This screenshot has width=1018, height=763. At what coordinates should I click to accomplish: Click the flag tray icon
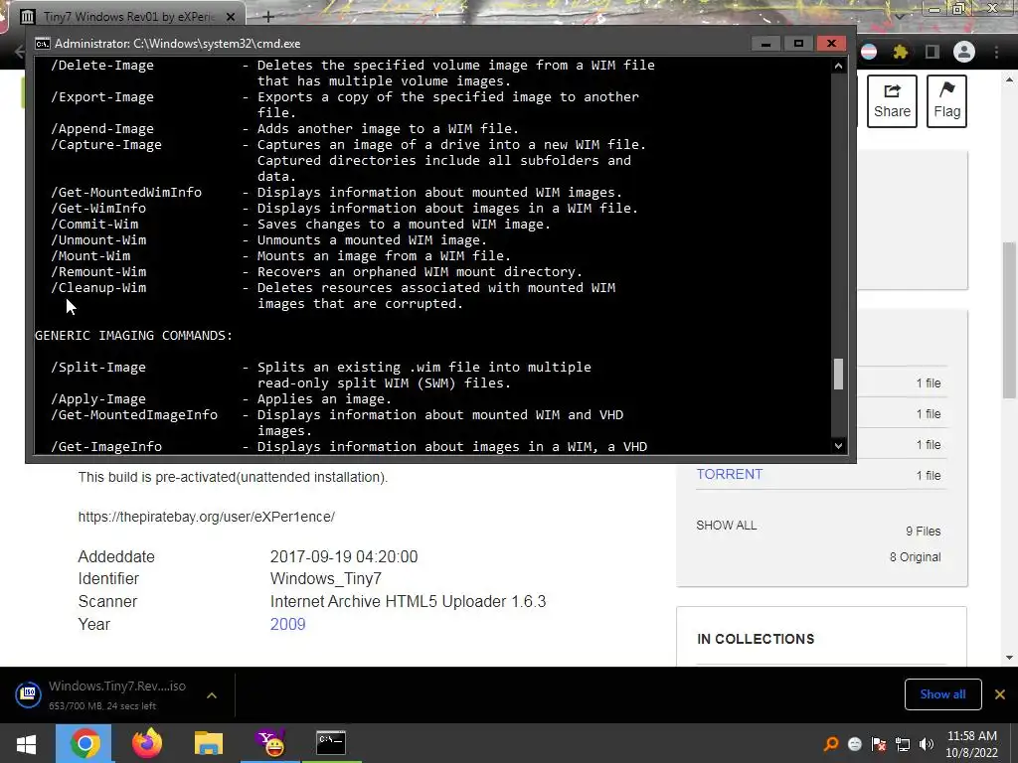point(879,744)
